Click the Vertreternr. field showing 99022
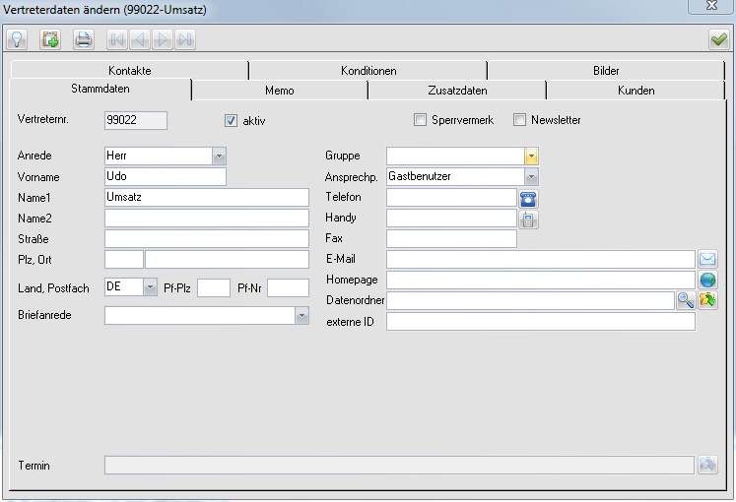 [136, 120]
